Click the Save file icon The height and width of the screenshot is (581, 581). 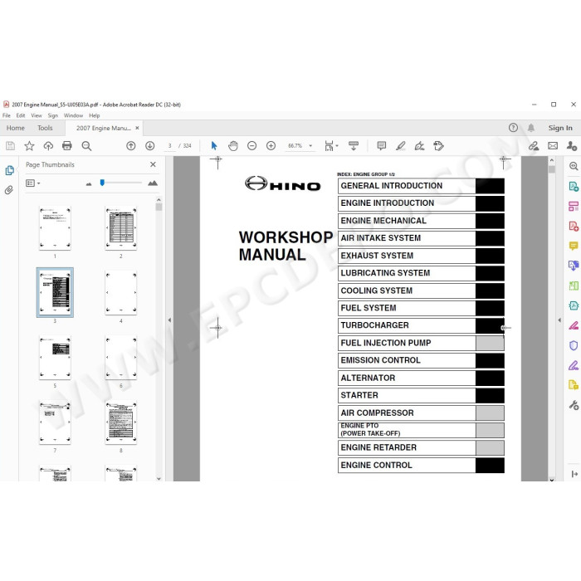tap(10, 146)
